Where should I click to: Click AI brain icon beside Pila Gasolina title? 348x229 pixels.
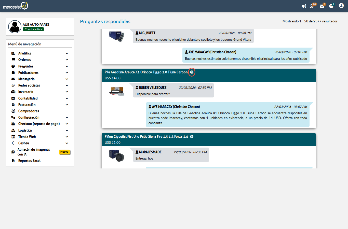(192, 72)
